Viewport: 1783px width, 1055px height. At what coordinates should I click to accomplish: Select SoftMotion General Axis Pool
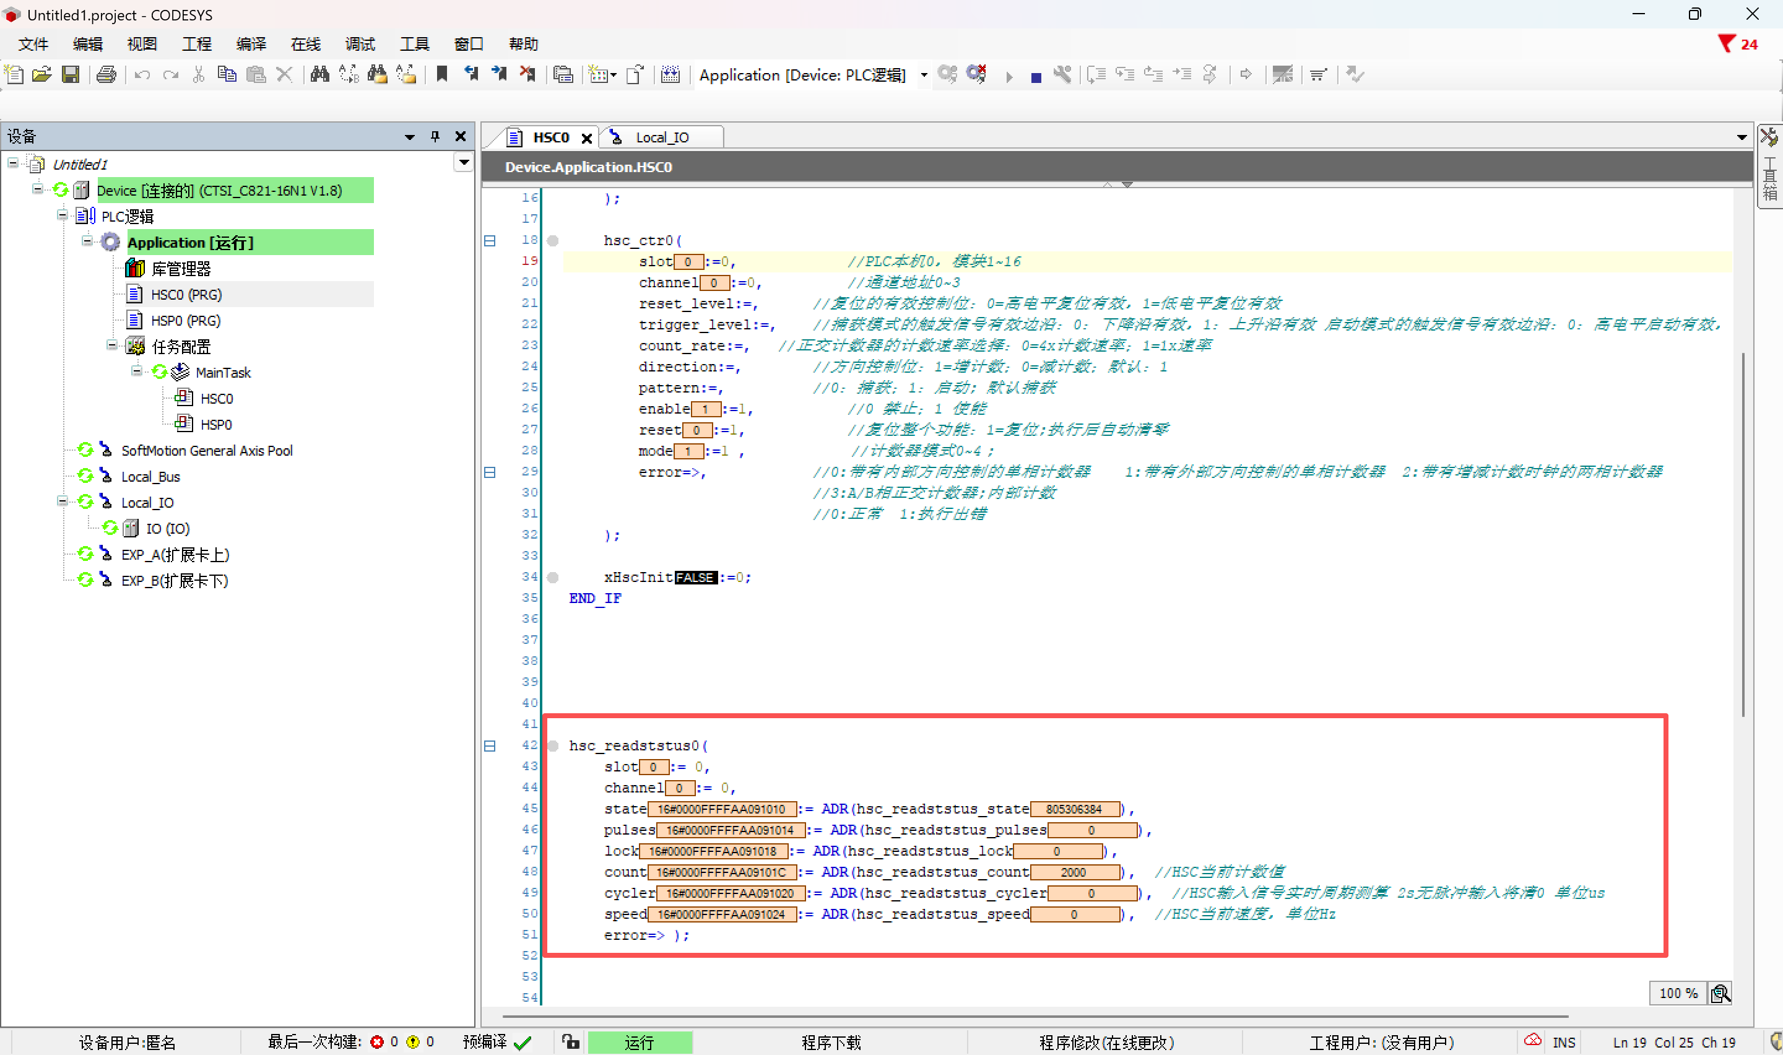[x=207, y=451]
